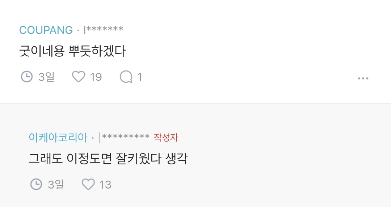Click the like count 13 on the reply
This screenshot has width=391, height=207.
105,185
